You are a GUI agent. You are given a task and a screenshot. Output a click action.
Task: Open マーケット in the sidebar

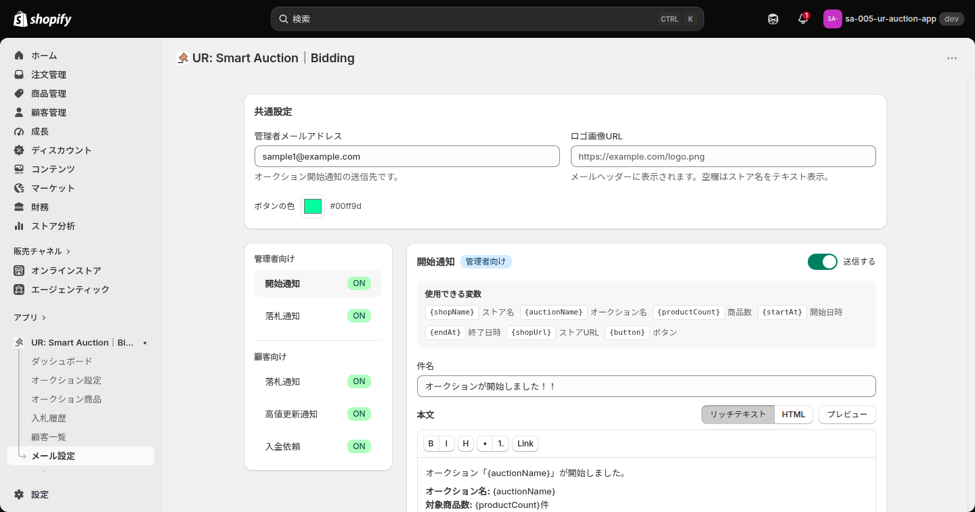[x=81, y=188]
